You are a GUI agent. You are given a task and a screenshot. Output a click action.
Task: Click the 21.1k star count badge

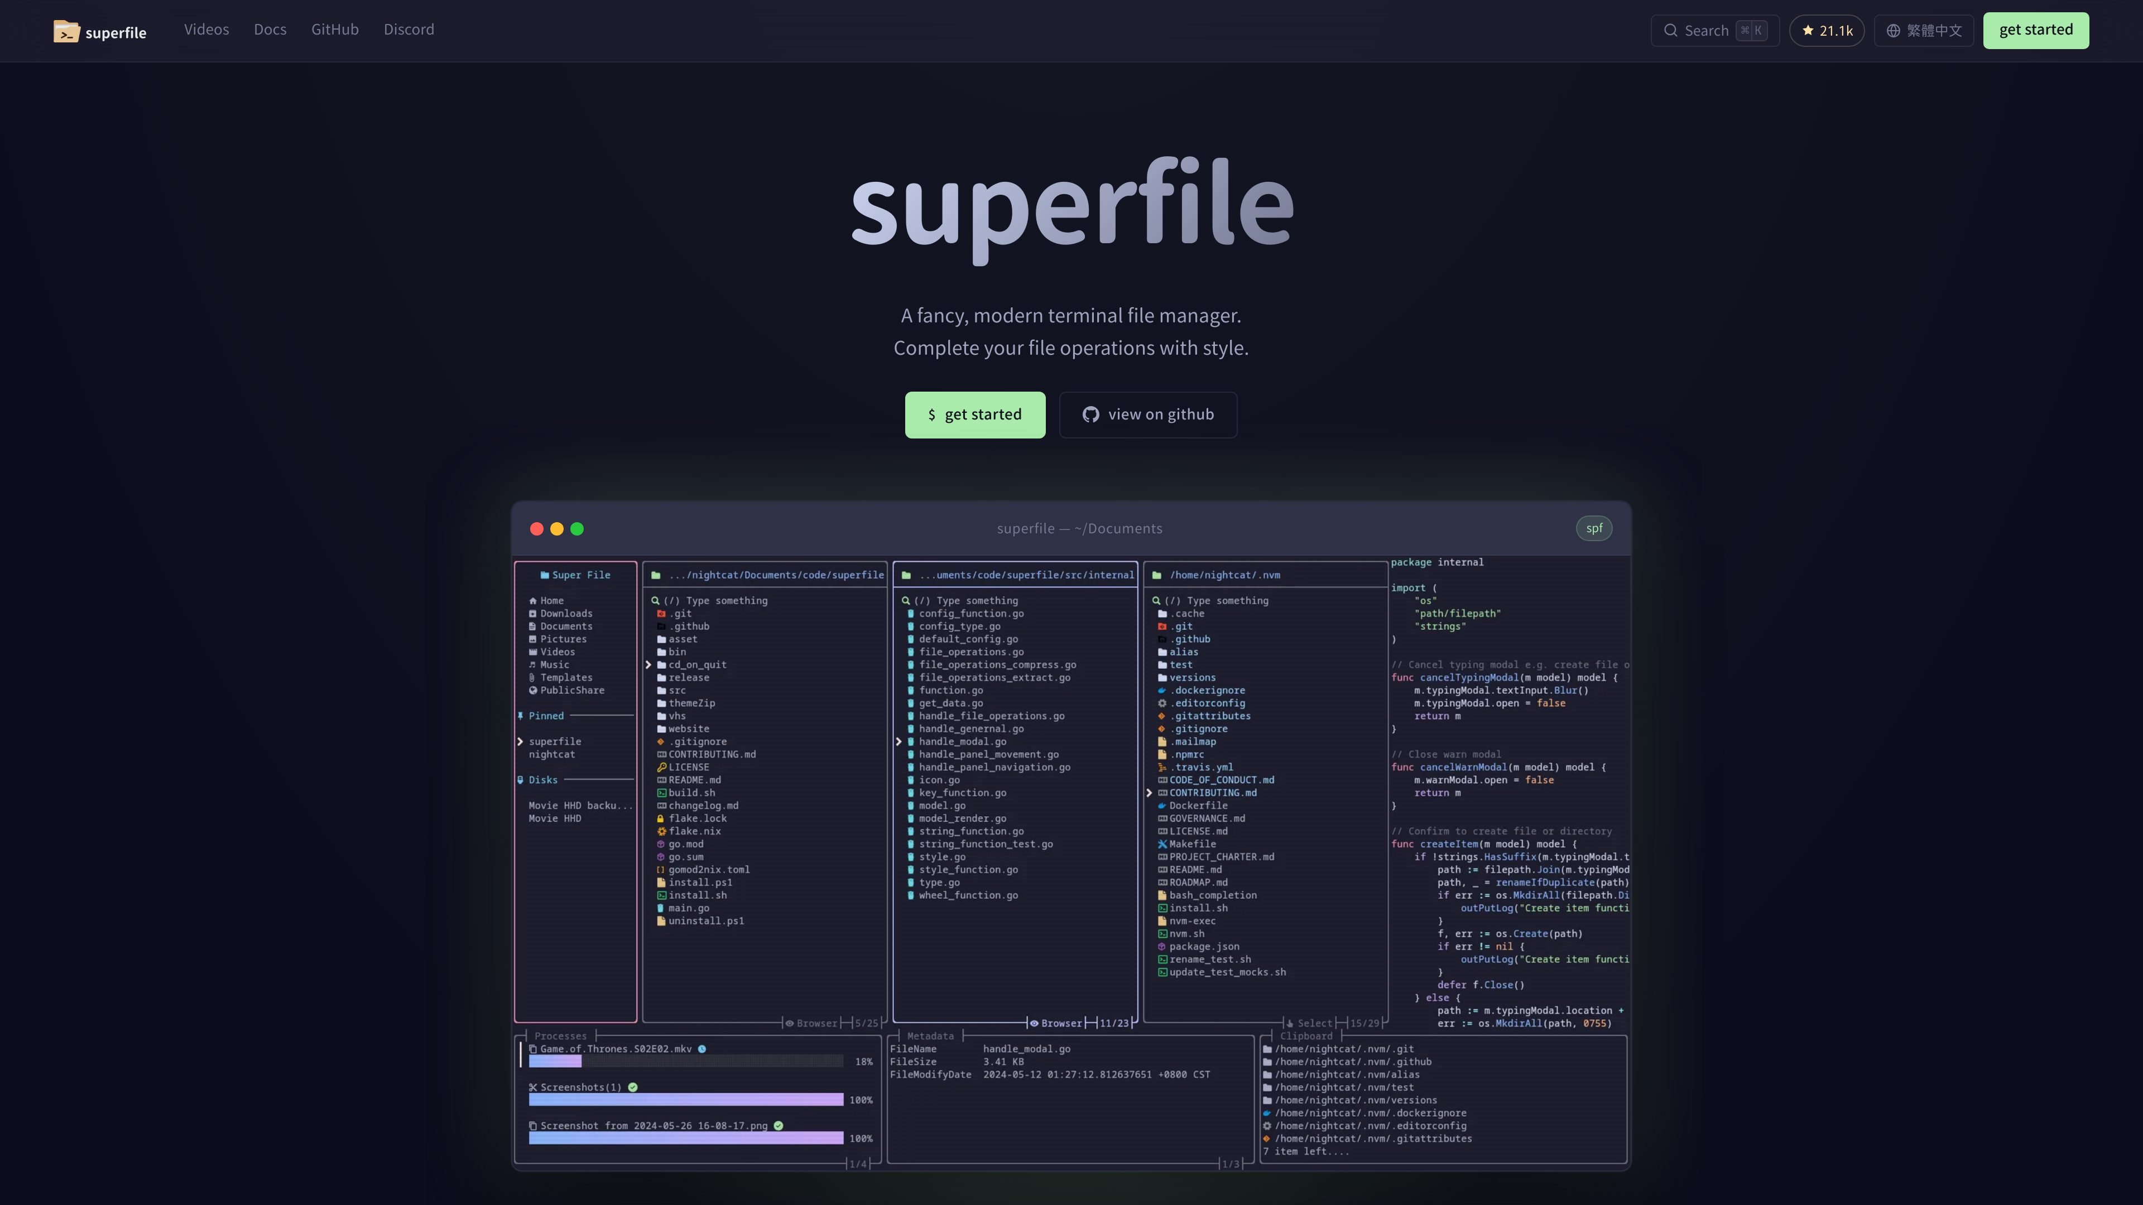[1827, 31]
